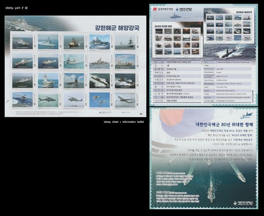The image size is (264, 216).
Task: Click the dark historic stamp sheet preview
Action: 177,41
